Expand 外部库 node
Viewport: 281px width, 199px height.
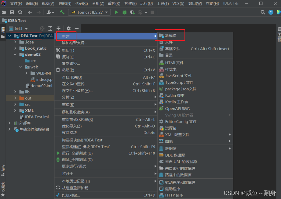(9, 123)
